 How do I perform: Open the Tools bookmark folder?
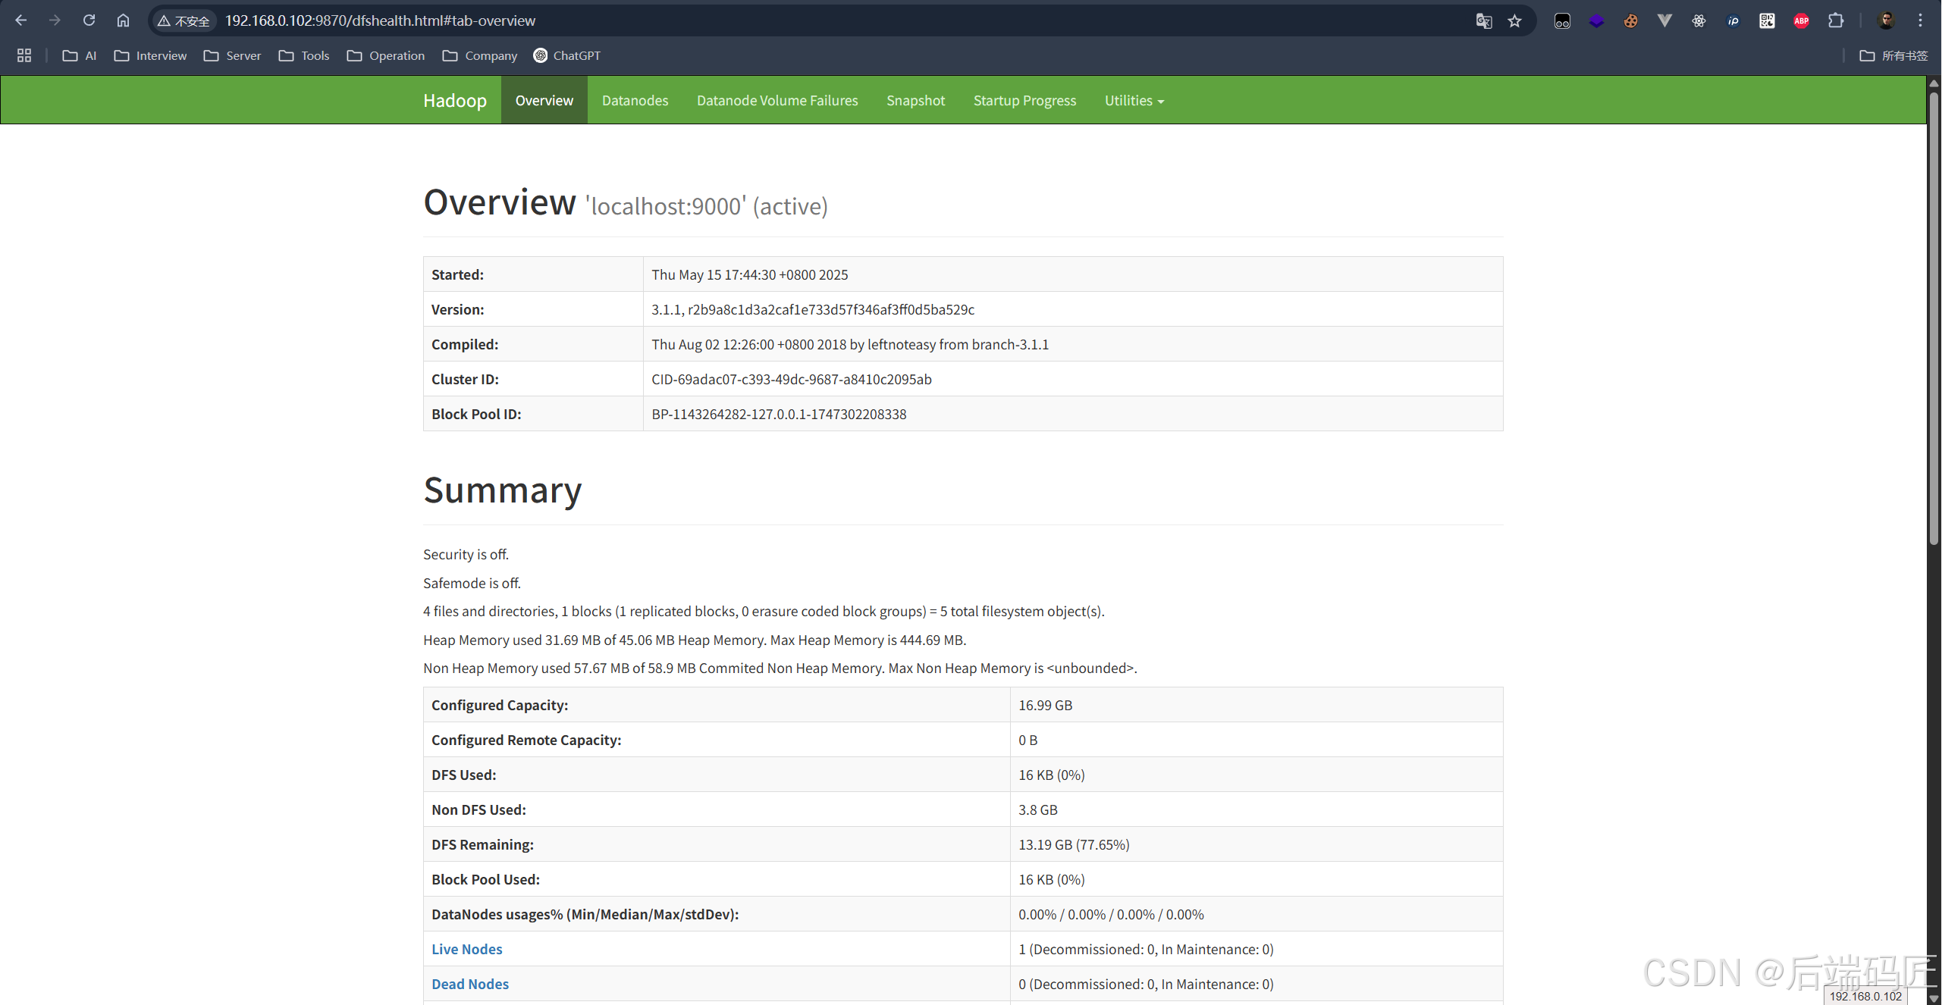pos(304,55)
